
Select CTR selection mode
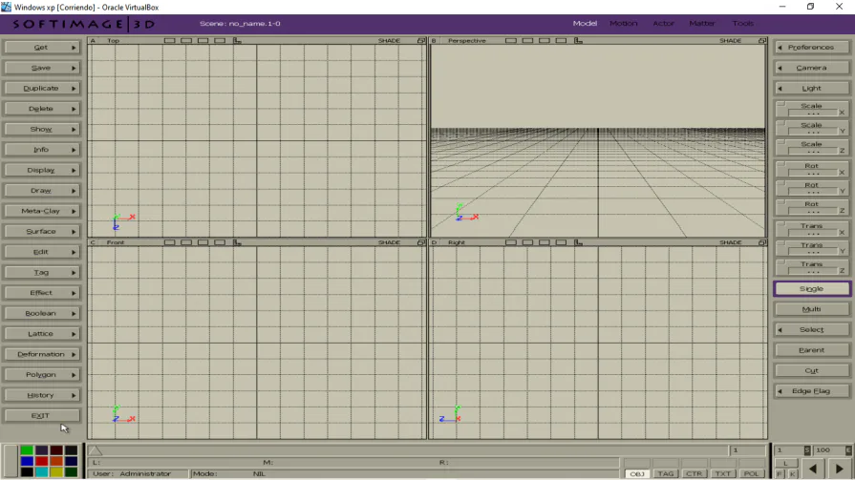click(x=694, y=474)
